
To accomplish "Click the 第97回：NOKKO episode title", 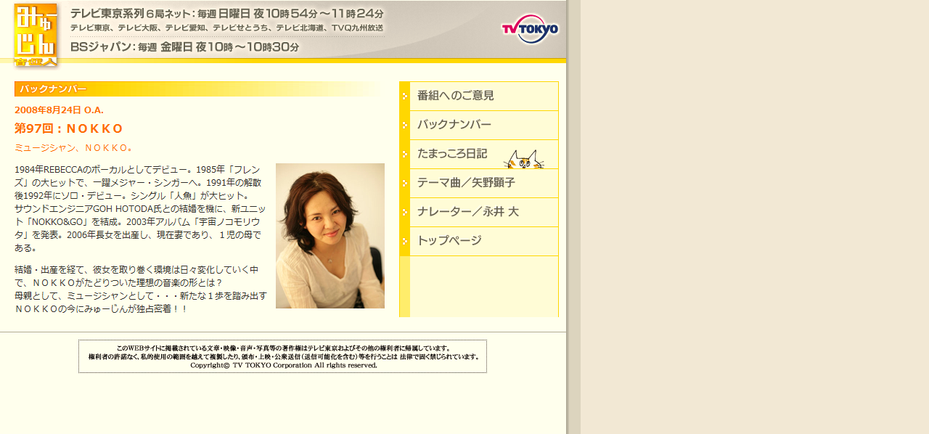I will 69,128.
